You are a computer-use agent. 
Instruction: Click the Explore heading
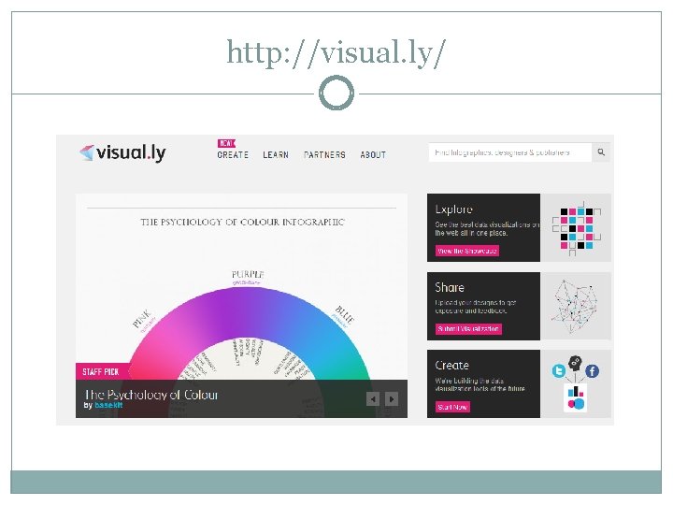click(x=453, y=209)
